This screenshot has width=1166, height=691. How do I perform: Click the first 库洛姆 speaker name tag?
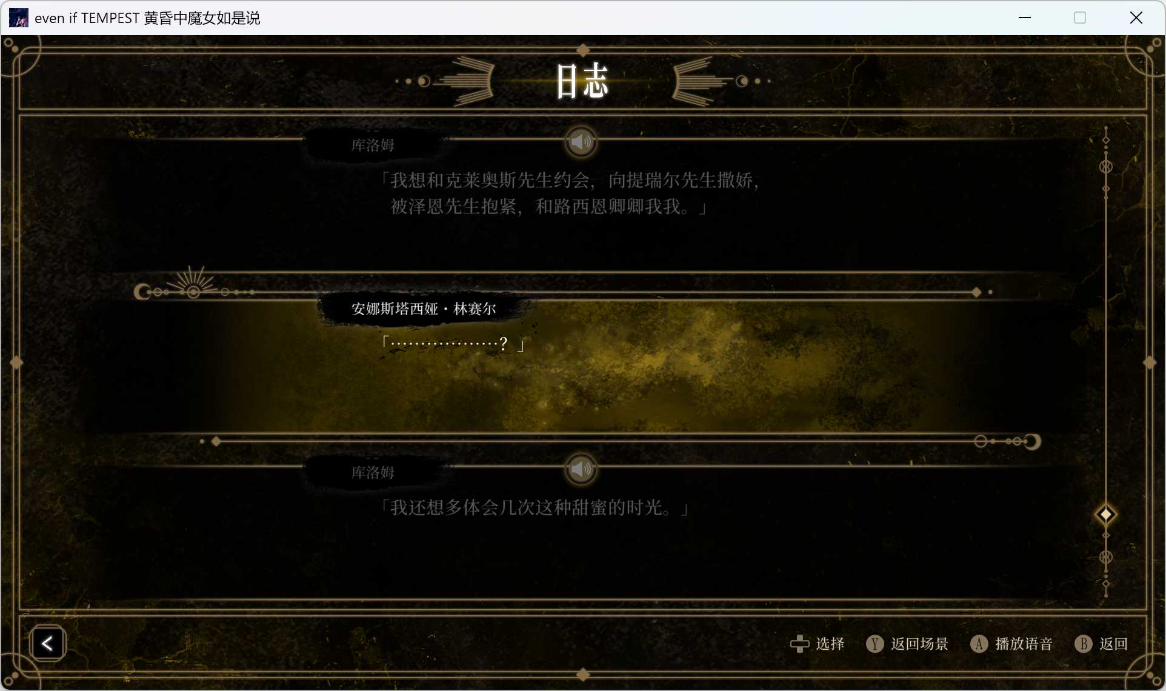(x=373, y=145)
